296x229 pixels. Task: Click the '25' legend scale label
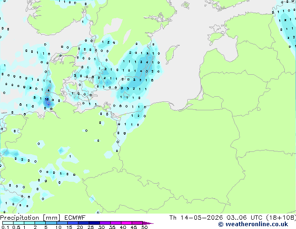pos(91,227)
